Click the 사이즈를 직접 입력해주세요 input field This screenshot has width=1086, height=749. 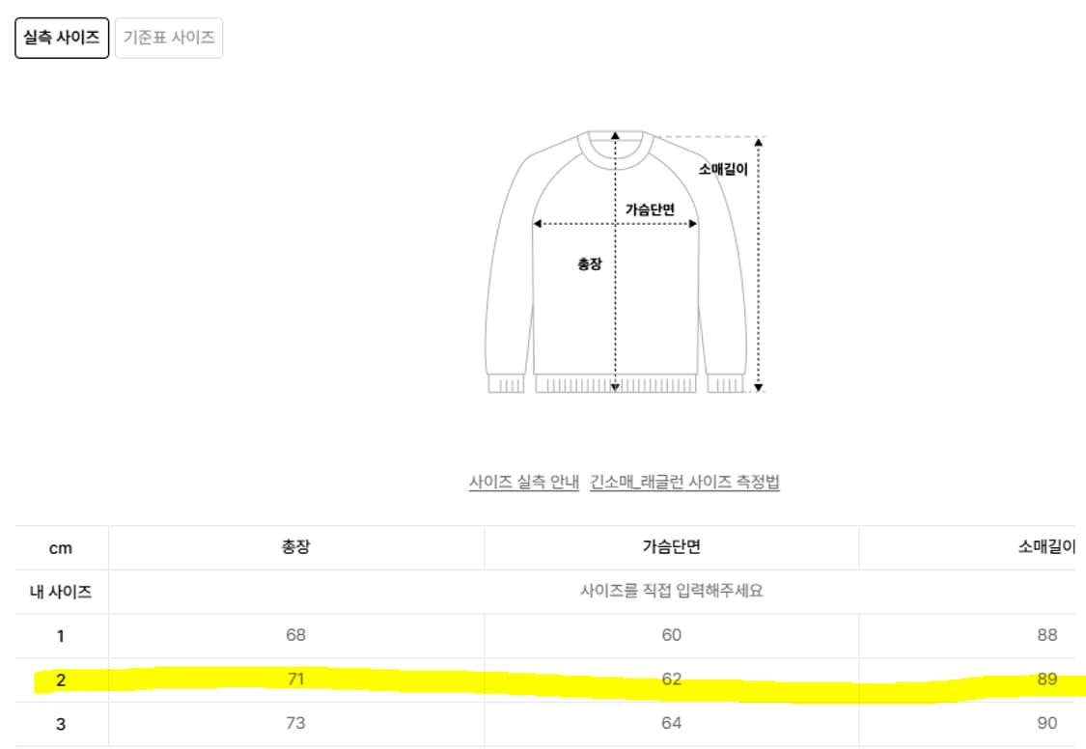click(673, 591)
